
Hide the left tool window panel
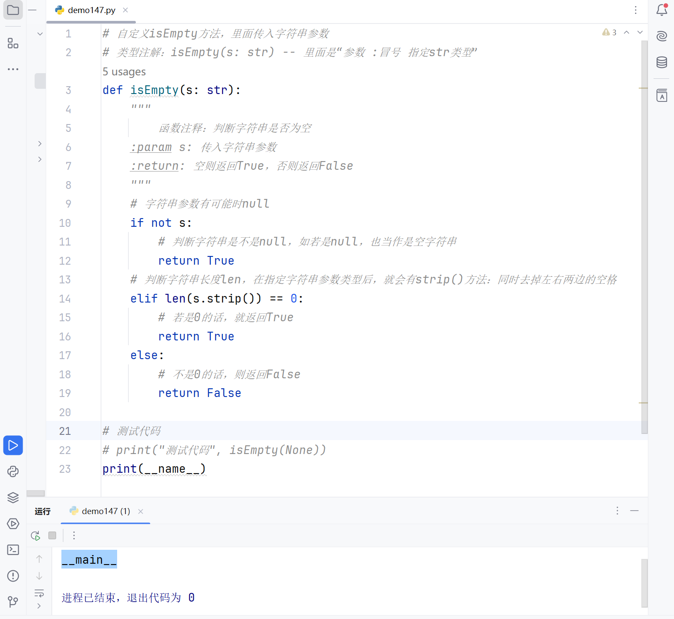pos(32,10)
